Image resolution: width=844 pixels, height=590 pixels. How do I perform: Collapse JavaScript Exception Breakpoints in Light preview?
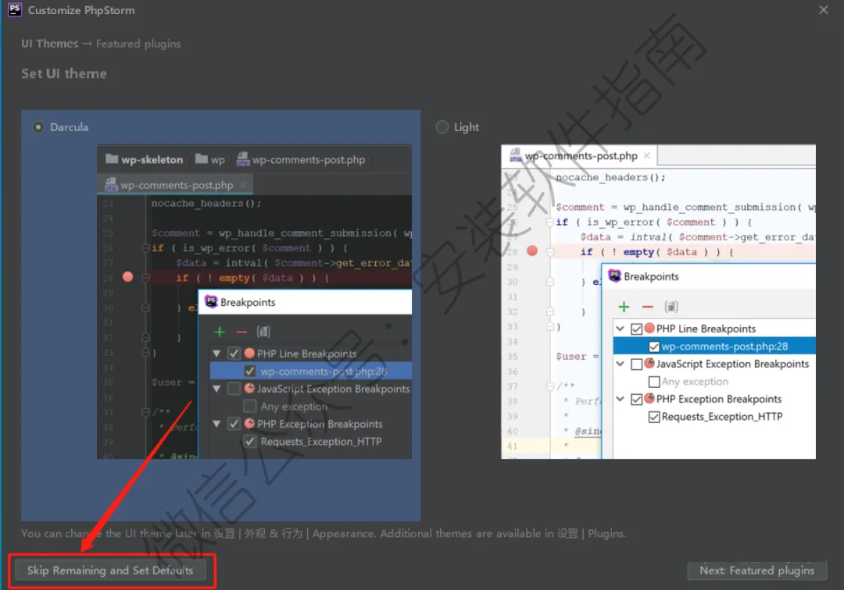tap(620, 364)
